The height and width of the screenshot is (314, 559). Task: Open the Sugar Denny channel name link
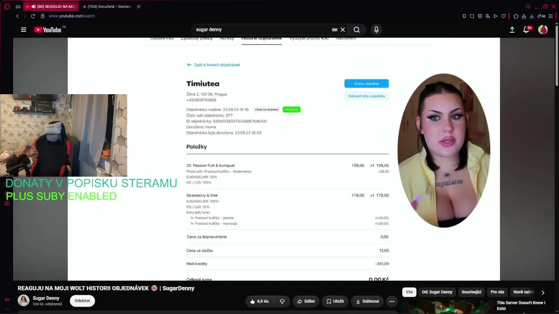pyautogui.click(x=46, y=298)
